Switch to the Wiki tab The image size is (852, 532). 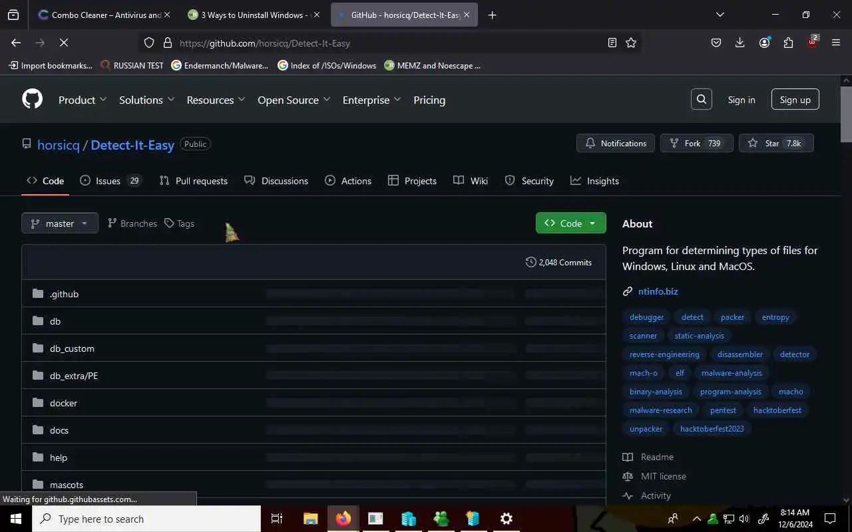tap(471, 181)
